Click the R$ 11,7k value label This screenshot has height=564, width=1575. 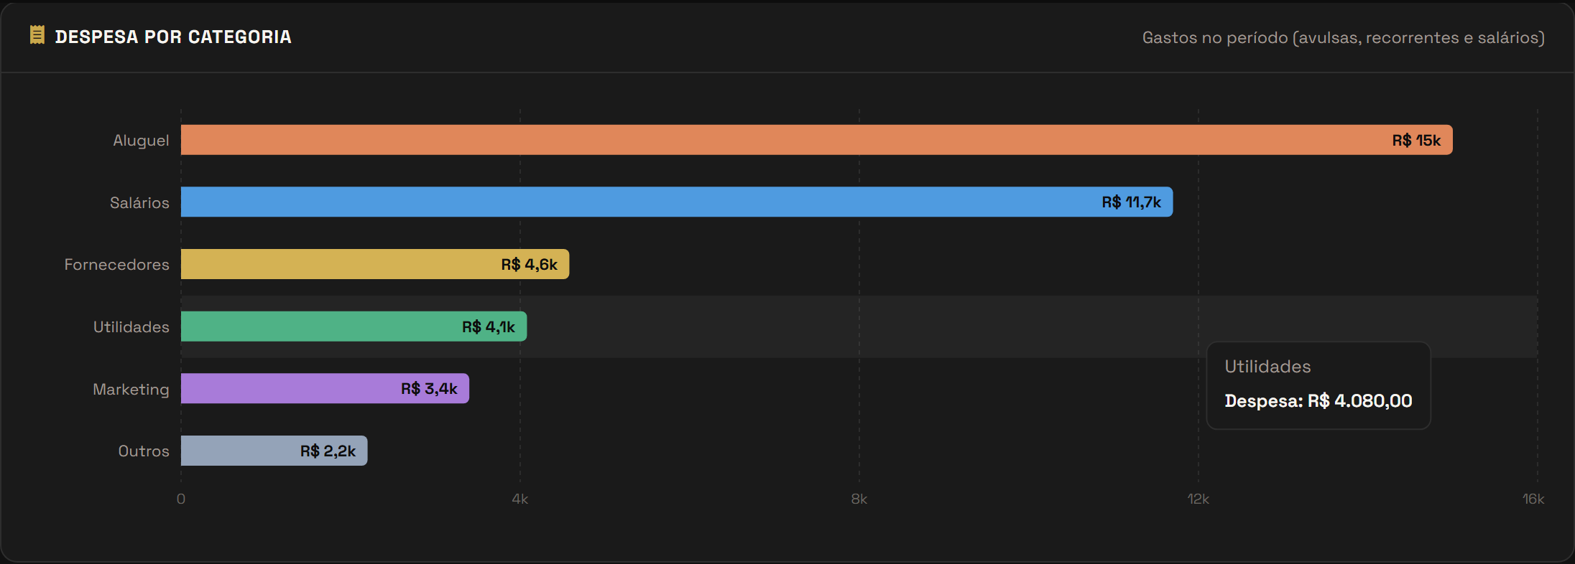pos(1131,202)
